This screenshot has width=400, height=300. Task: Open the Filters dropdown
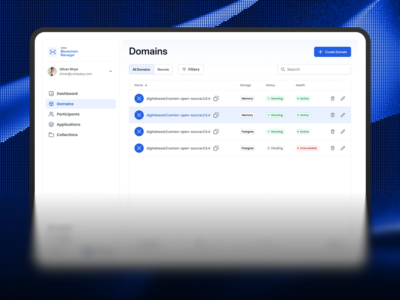(191, 69)
